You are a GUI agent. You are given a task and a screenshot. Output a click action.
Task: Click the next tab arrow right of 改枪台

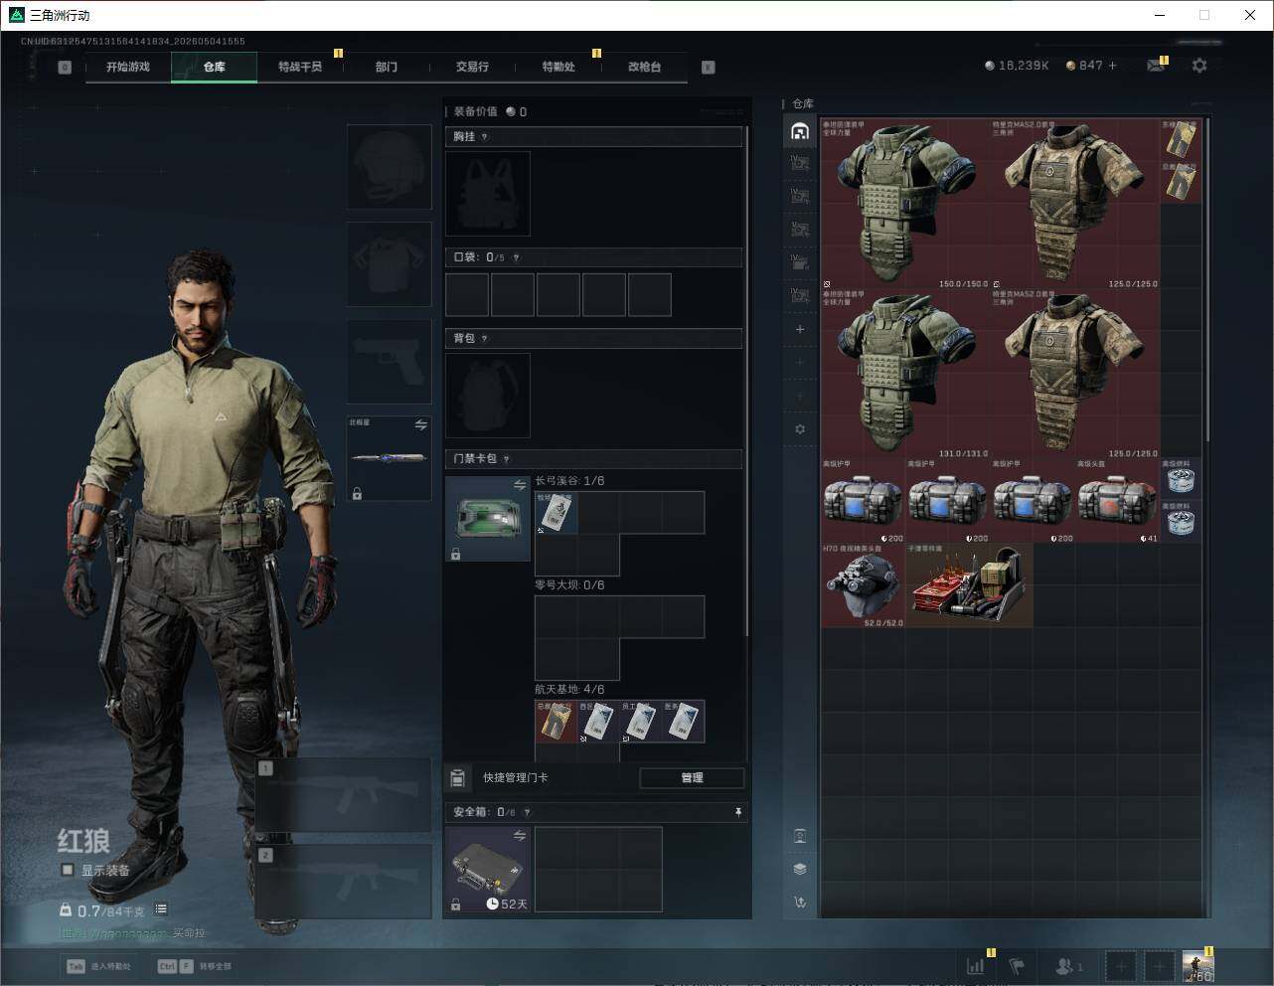709,68
